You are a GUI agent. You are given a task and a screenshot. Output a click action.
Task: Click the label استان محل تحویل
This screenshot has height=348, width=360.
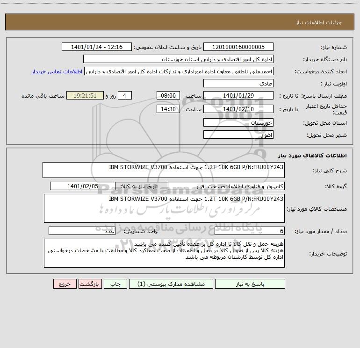(325, 123)
